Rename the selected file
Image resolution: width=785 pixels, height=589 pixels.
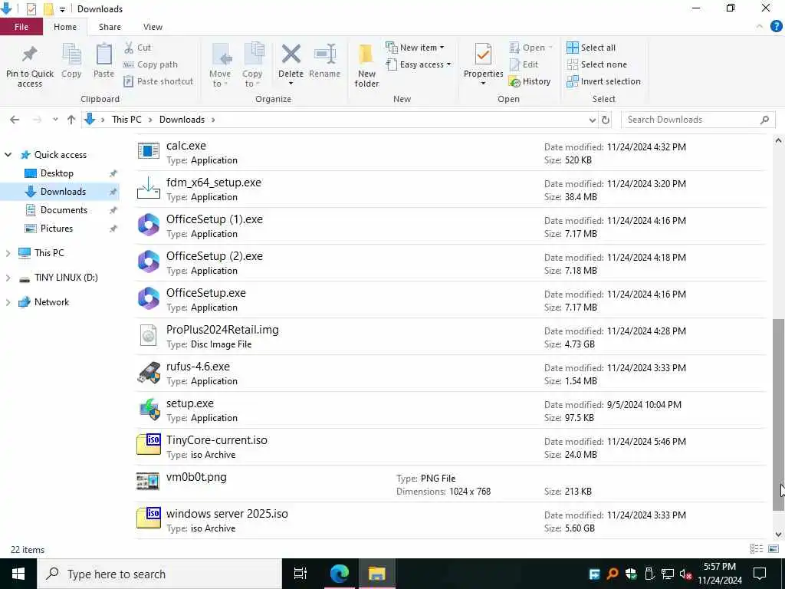pos(324,61)
